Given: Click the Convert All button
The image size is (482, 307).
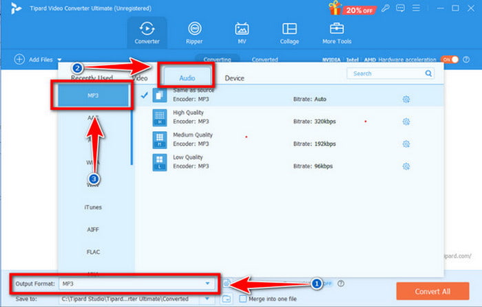Looking at the screenshot, I should 432,291.
